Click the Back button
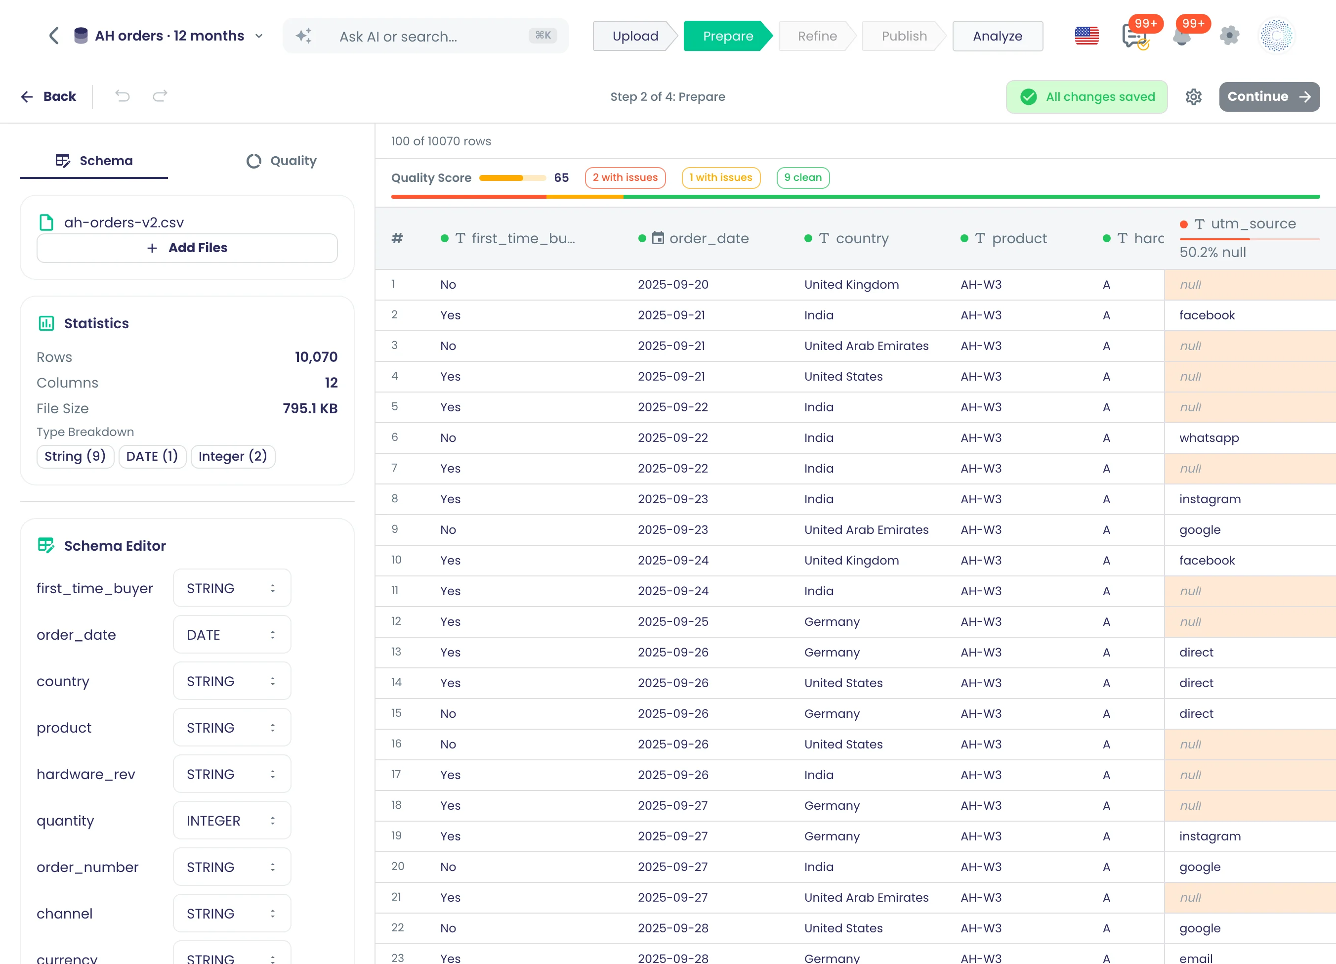This screenshot has width=1336, height=964. tap(49, 96)
